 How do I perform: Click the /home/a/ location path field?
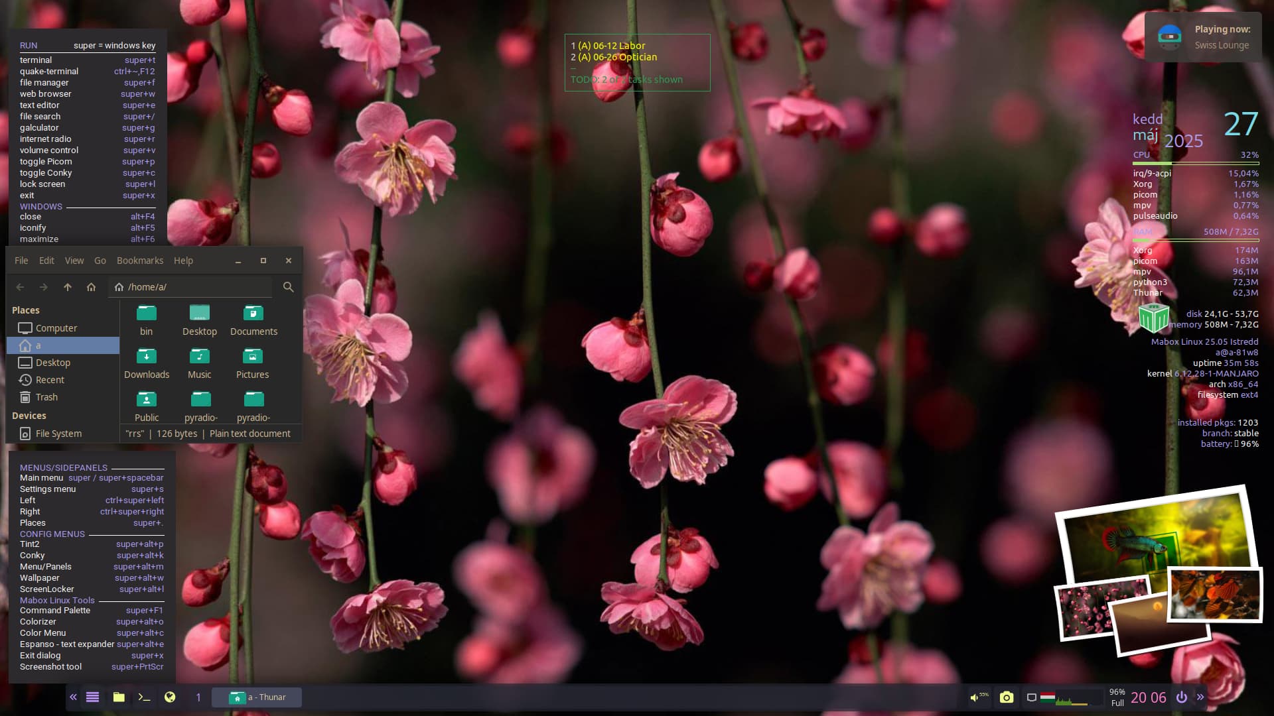point(192,287)
